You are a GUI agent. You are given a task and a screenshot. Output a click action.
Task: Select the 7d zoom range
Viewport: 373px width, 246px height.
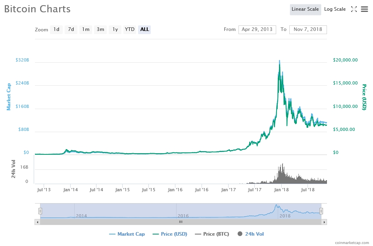click(71, 29)
